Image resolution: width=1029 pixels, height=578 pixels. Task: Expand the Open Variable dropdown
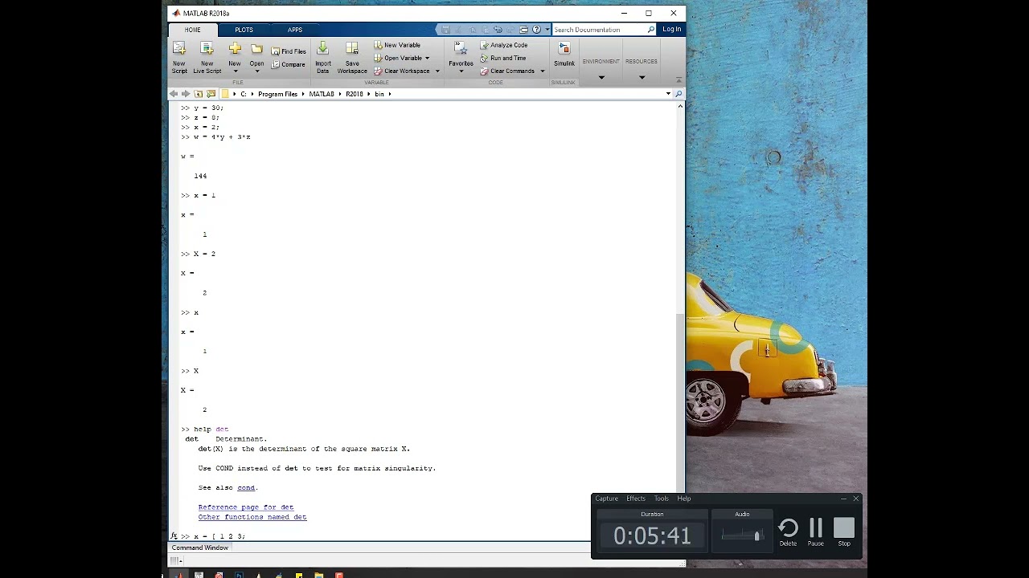(427, 58)
